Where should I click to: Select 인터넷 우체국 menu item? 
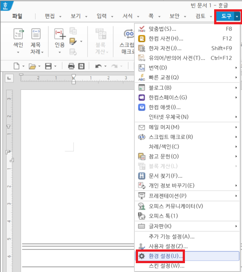tap(187, 117)
